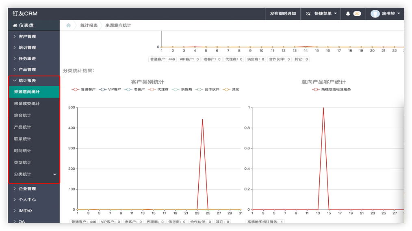
Task: Toggle 合作伙伴 legend series
Action: 208,89
